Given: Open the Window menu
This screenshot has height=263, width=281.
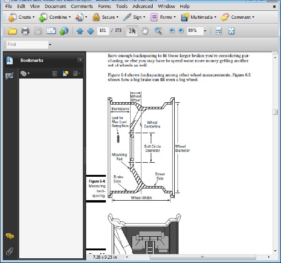Looking at the screenshot, I should 166,6.
